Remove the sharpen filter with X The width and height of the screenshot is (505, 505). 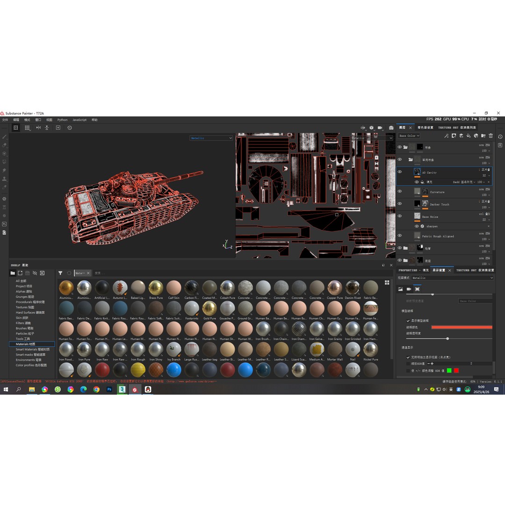coord(489,226)
